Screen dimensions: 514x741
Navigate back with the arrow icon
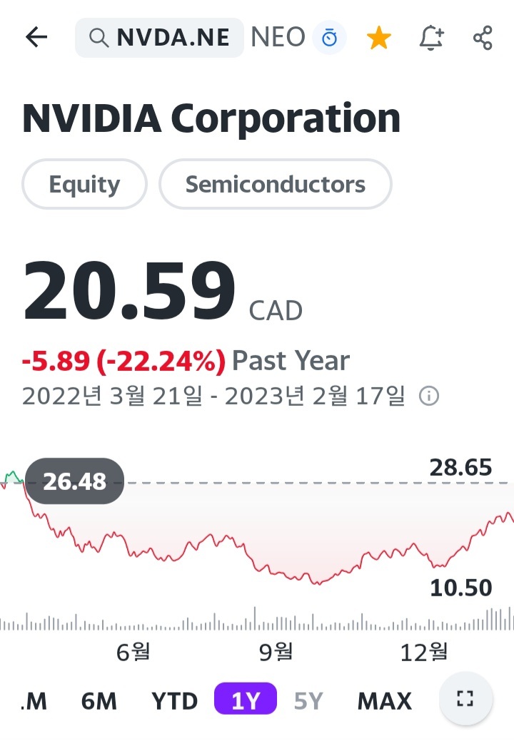35,37
